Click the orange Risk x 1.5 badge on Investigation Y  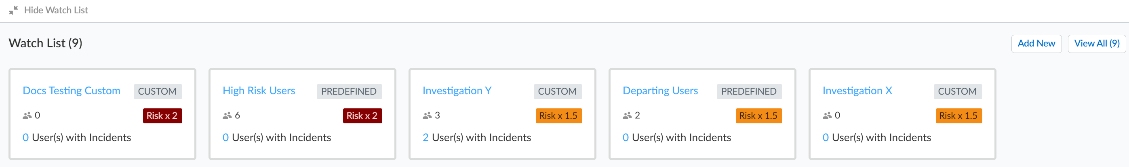pyautogui.click(x=558, y=116)
